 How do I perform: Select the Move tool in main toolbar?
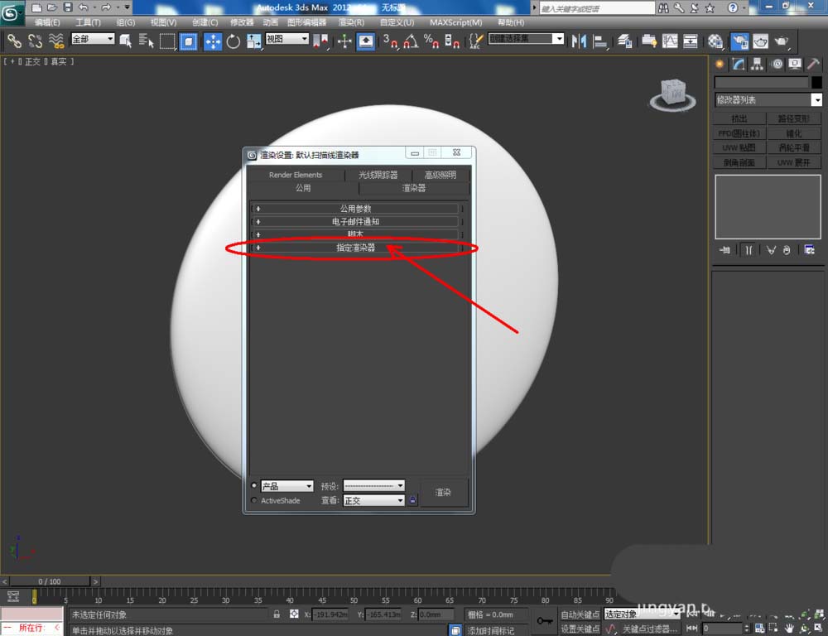point(212,41)
